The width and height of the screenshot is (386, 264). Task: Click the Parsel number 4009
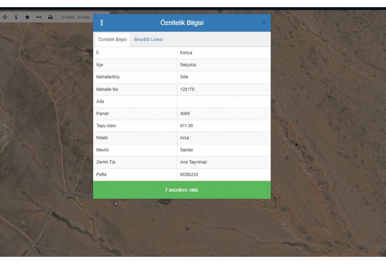185,114
